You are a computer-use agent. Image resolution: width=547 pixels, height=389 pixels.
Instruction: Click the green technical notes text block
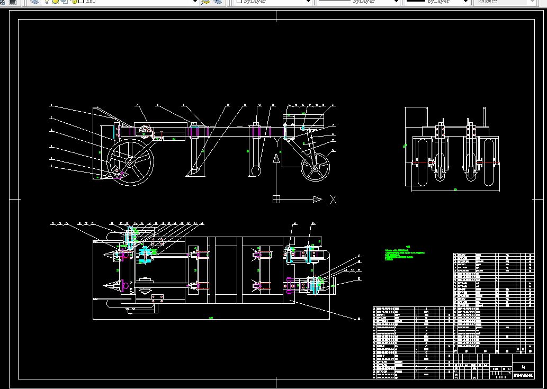405,254
